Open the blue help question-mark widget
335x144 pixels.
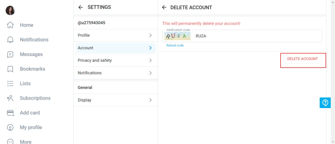(325, 103)
